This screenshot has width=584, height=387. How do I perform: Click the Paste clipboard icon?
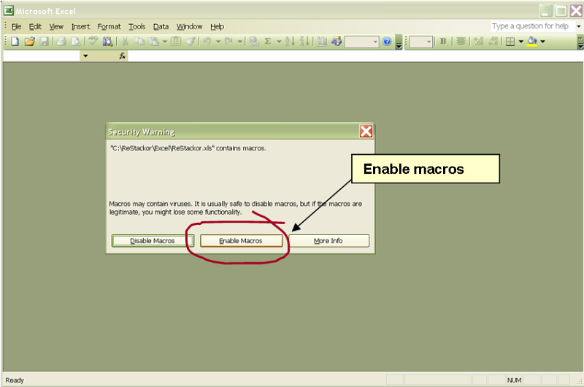[153, 42]
